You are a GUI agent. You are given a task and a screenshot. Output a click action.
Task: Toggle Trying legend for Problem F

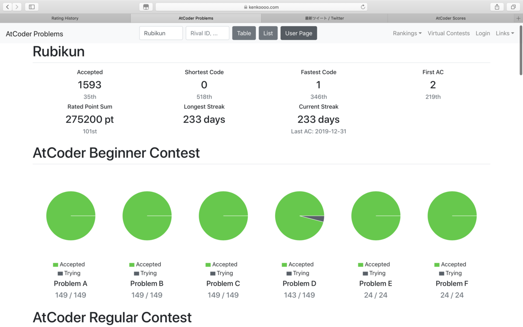[x=450, y=273]
